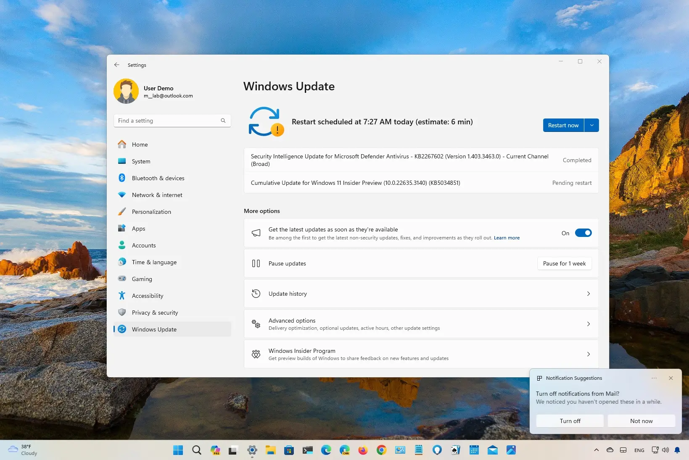Image resolution: width=689 pixels, height=460 pixels.
Task: Click the OneDrive cloud tray icon
Action: coord(610,450)
